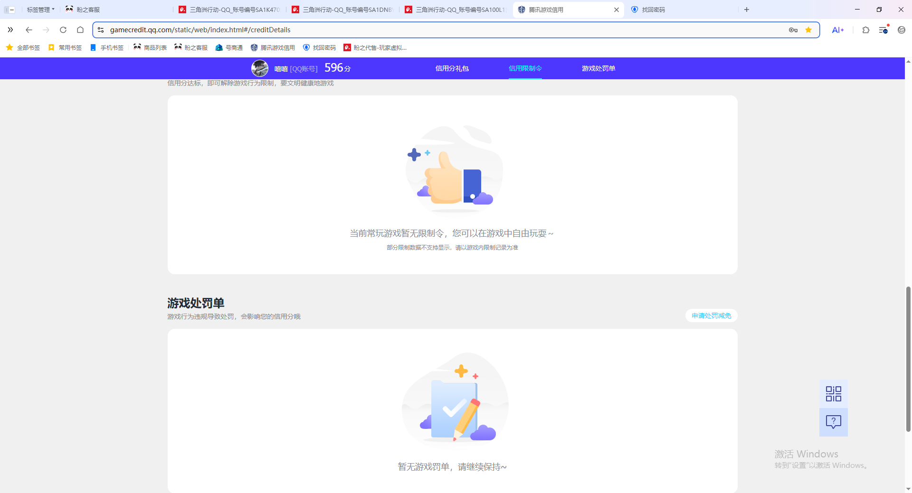The width and height of the screenshot is (912, 493).
Task: Open the QR code panel on the page
Action: tap(833, 393)
